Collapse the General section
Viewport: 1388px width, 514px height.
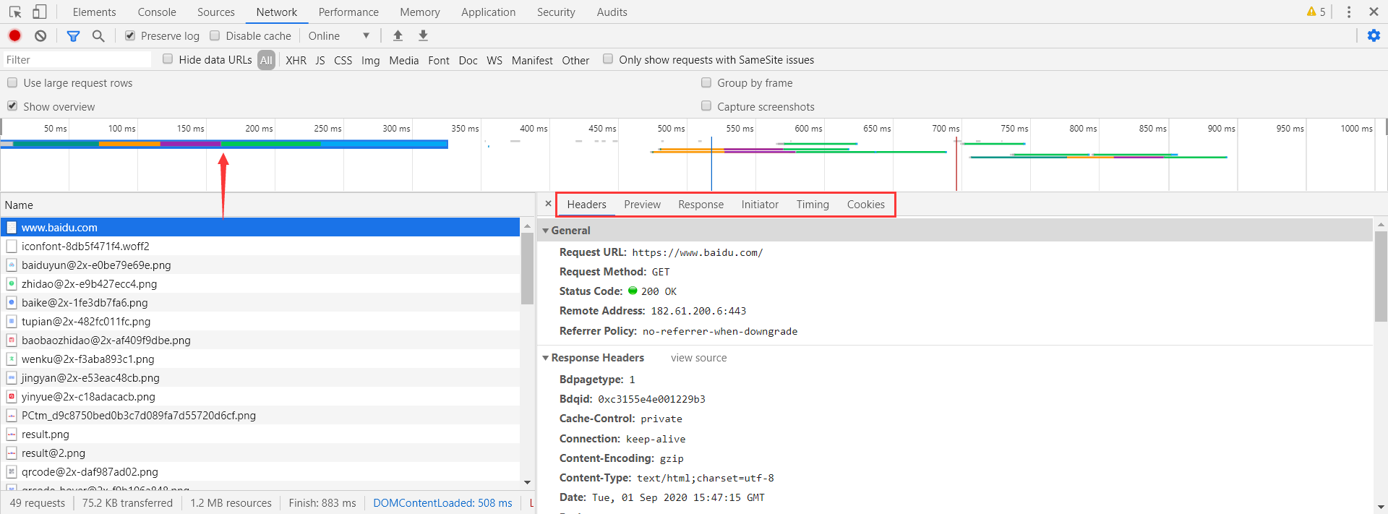point(546,231)
